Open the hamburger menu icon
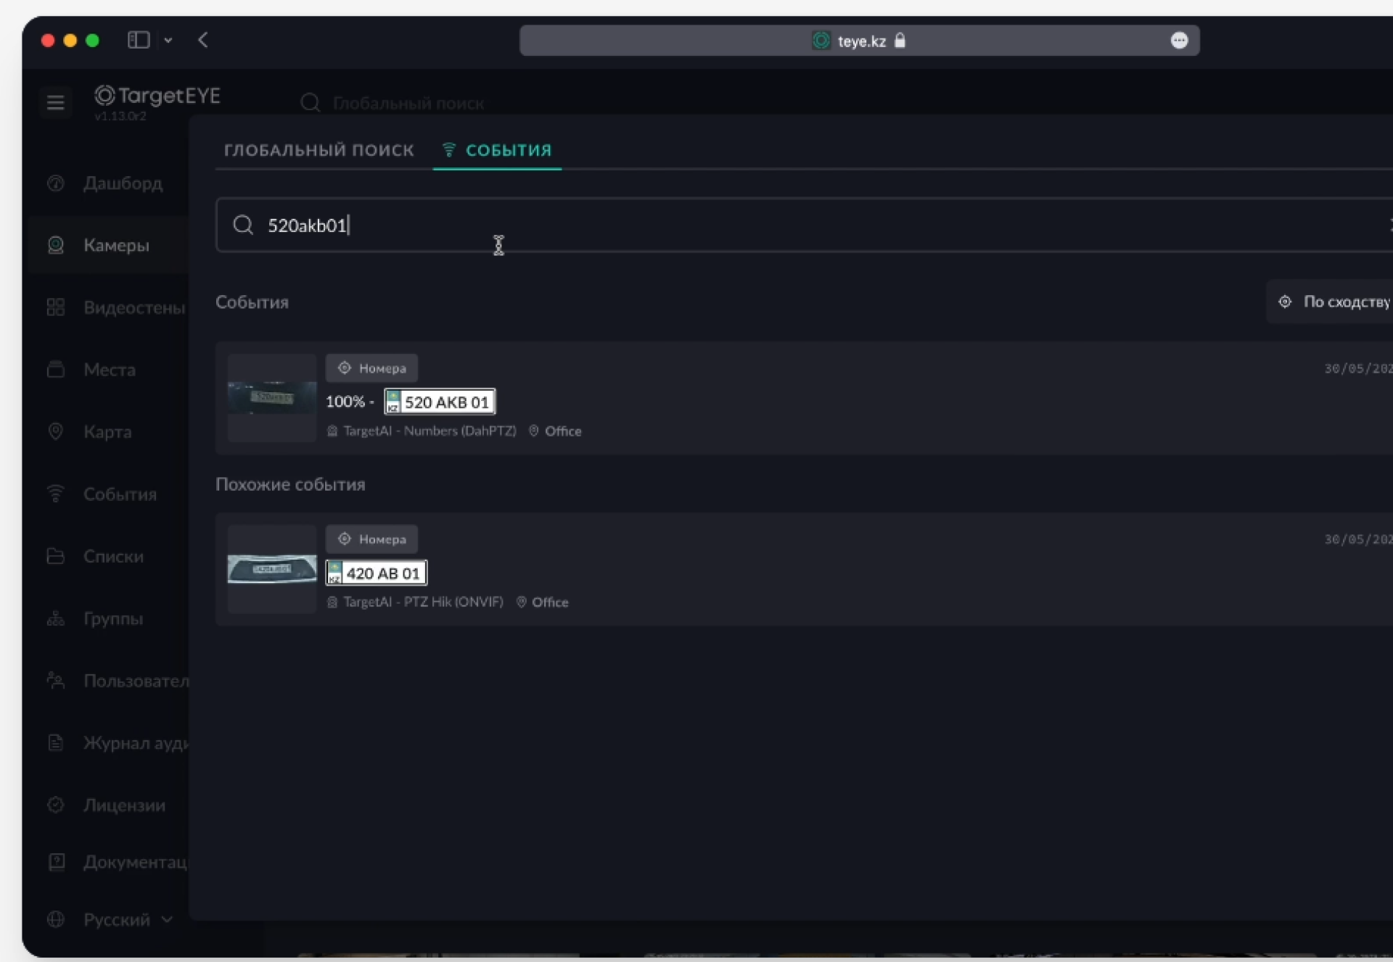The width and height of the screenshot is (1393, 962). [x=55, y=102]
